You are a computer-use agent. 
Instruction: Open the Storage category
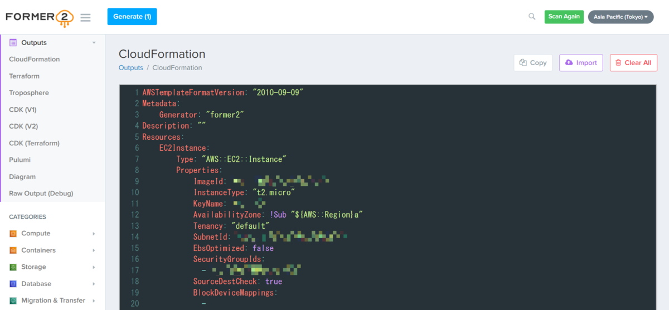point(33,267)
